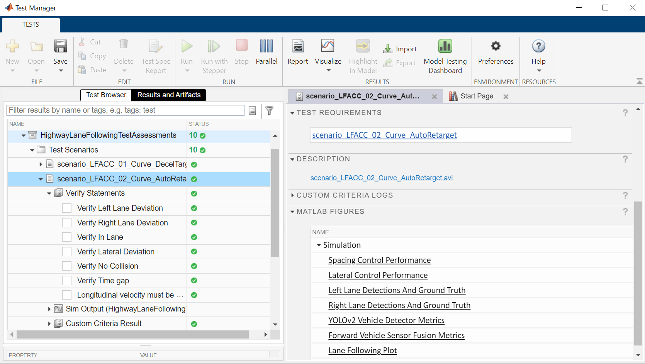Switch to the Test Browser tab
645x364 pixels.
click(x=106, y=95)
